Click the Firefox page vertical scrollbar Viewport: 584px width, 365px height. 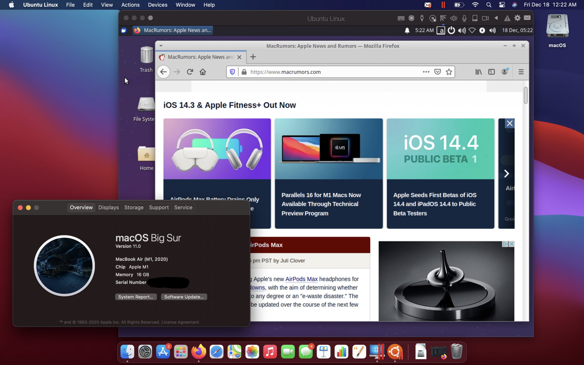(x=526, y=95)
